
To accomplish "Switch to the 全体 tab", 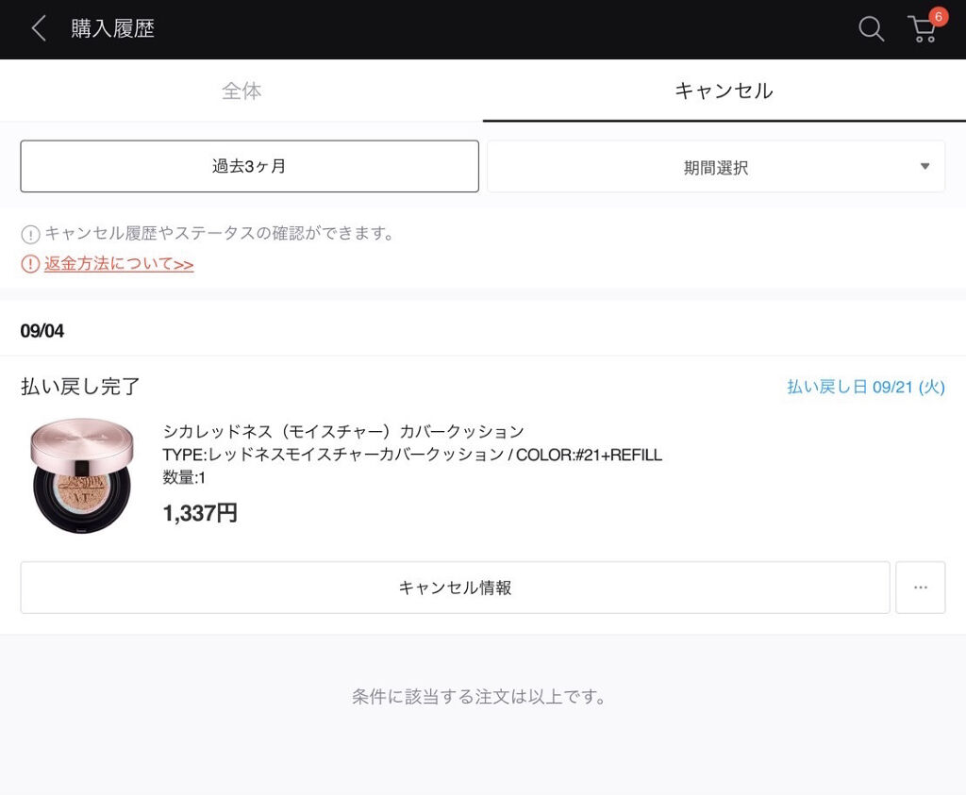I will pos(241,91).
